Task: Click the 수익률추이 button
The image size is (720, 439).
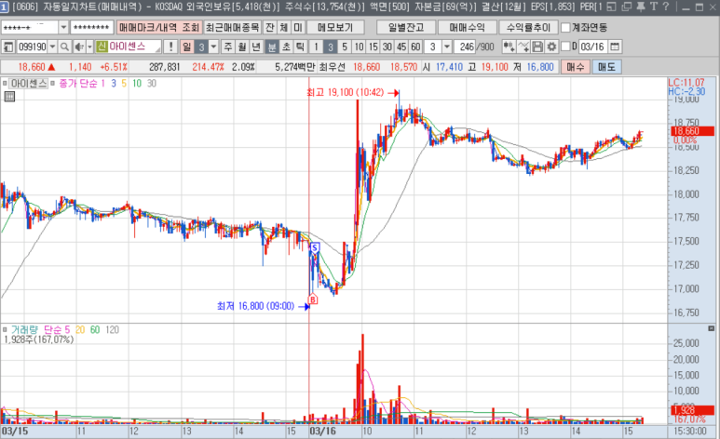Action: pos(528,28)
